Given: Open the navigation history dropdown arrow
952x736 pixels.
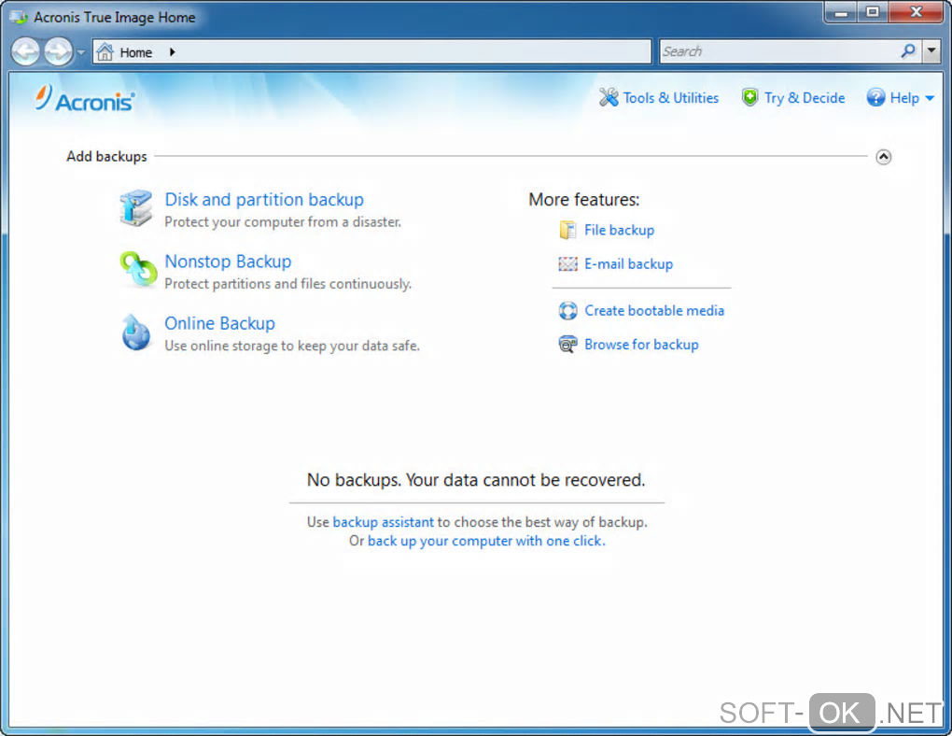Looking at the screenshot, I should pyautogui.click(x=81, y=53).
